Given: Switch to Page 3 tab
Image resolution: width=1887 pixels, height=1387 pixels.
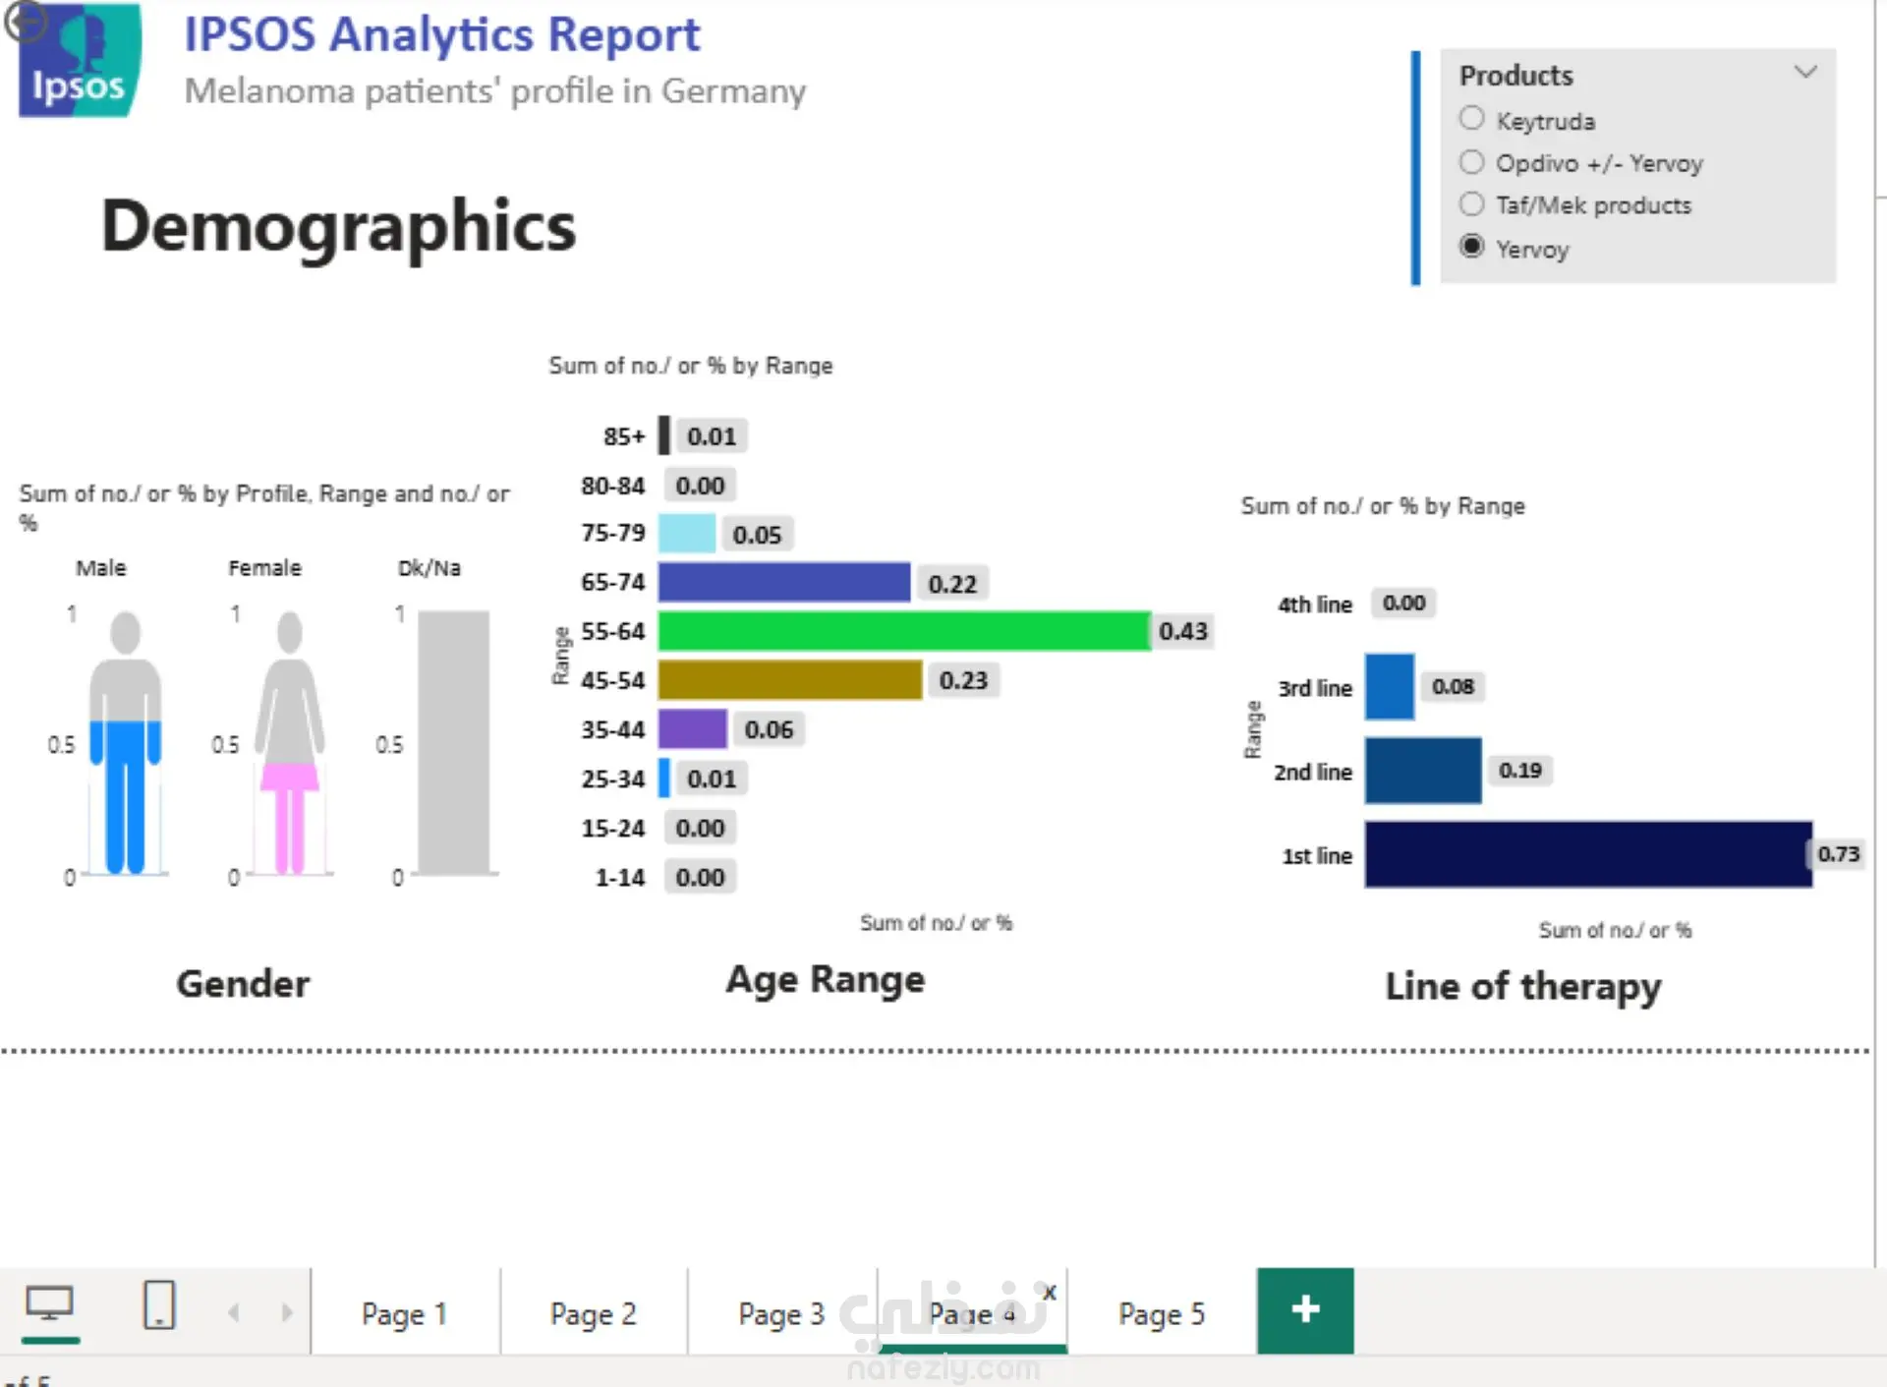Looking at the screenshot, I should (x=782, y=1313).
